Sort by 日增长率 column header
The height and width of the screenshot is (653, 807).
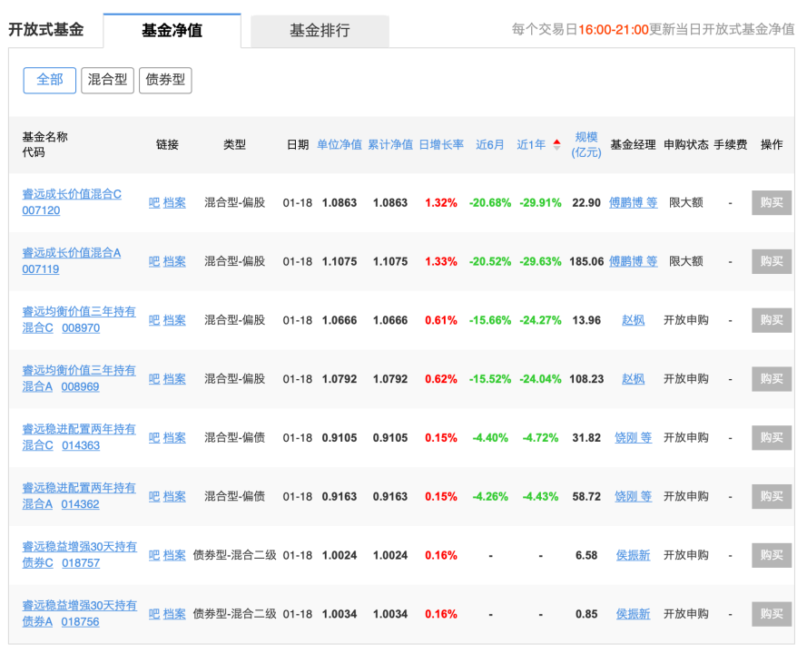pyautogui.click(x=441, y=144)
